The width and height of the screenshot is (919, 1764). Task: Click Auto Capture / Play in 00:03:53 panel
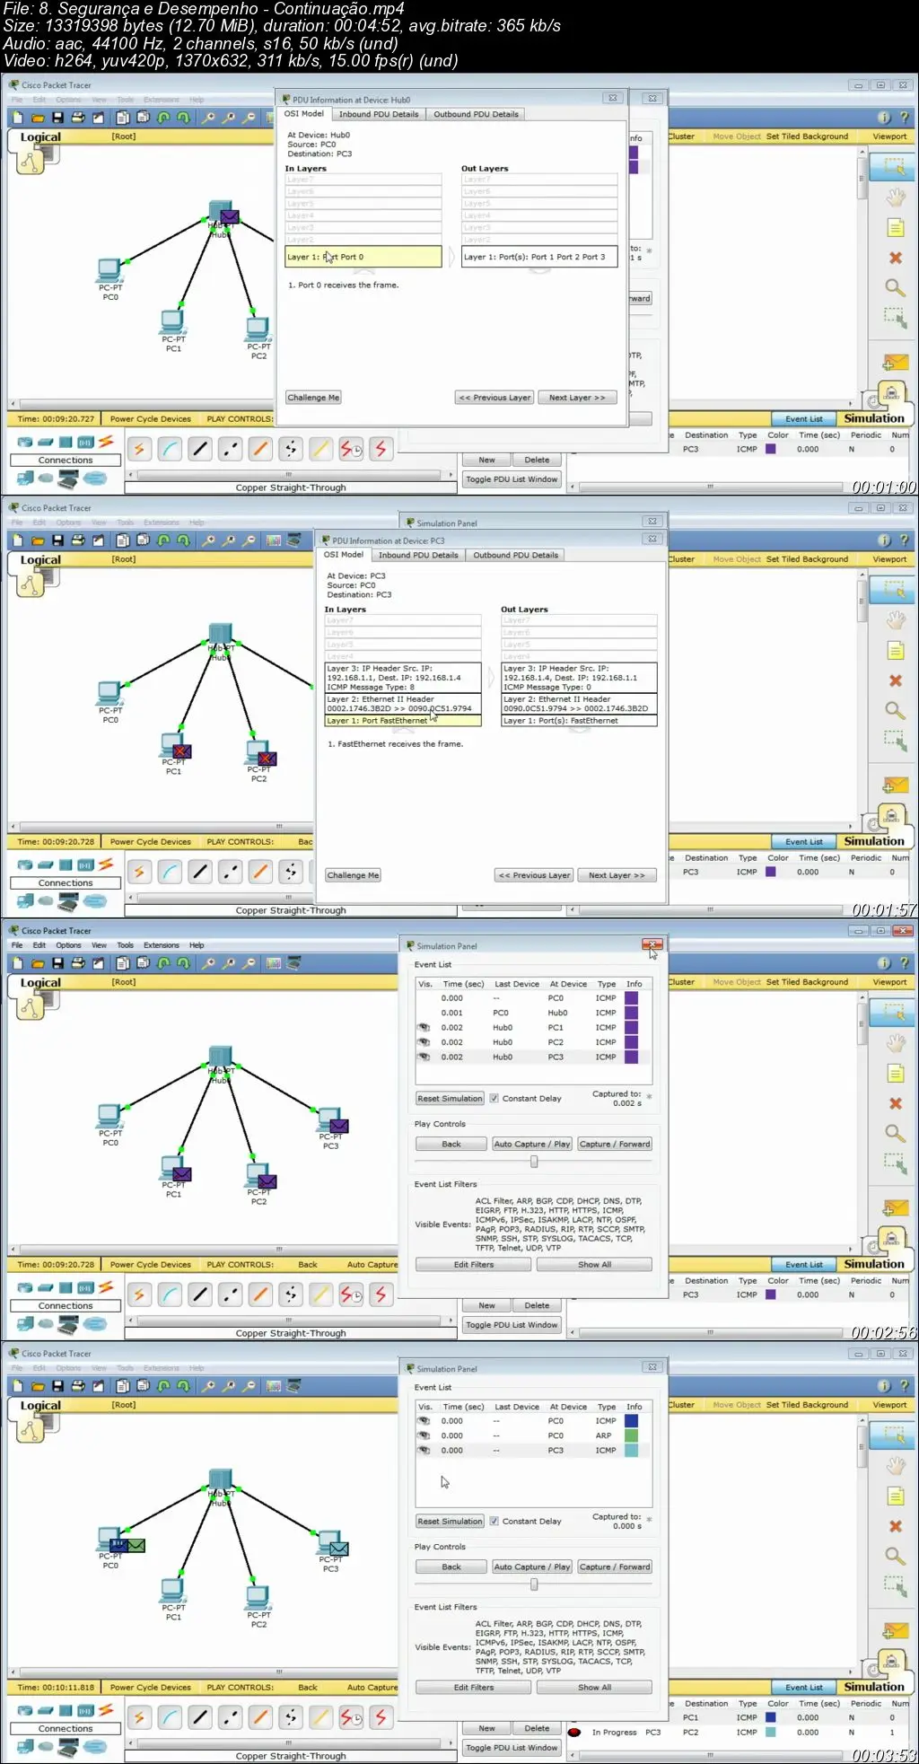[532, 1567]
